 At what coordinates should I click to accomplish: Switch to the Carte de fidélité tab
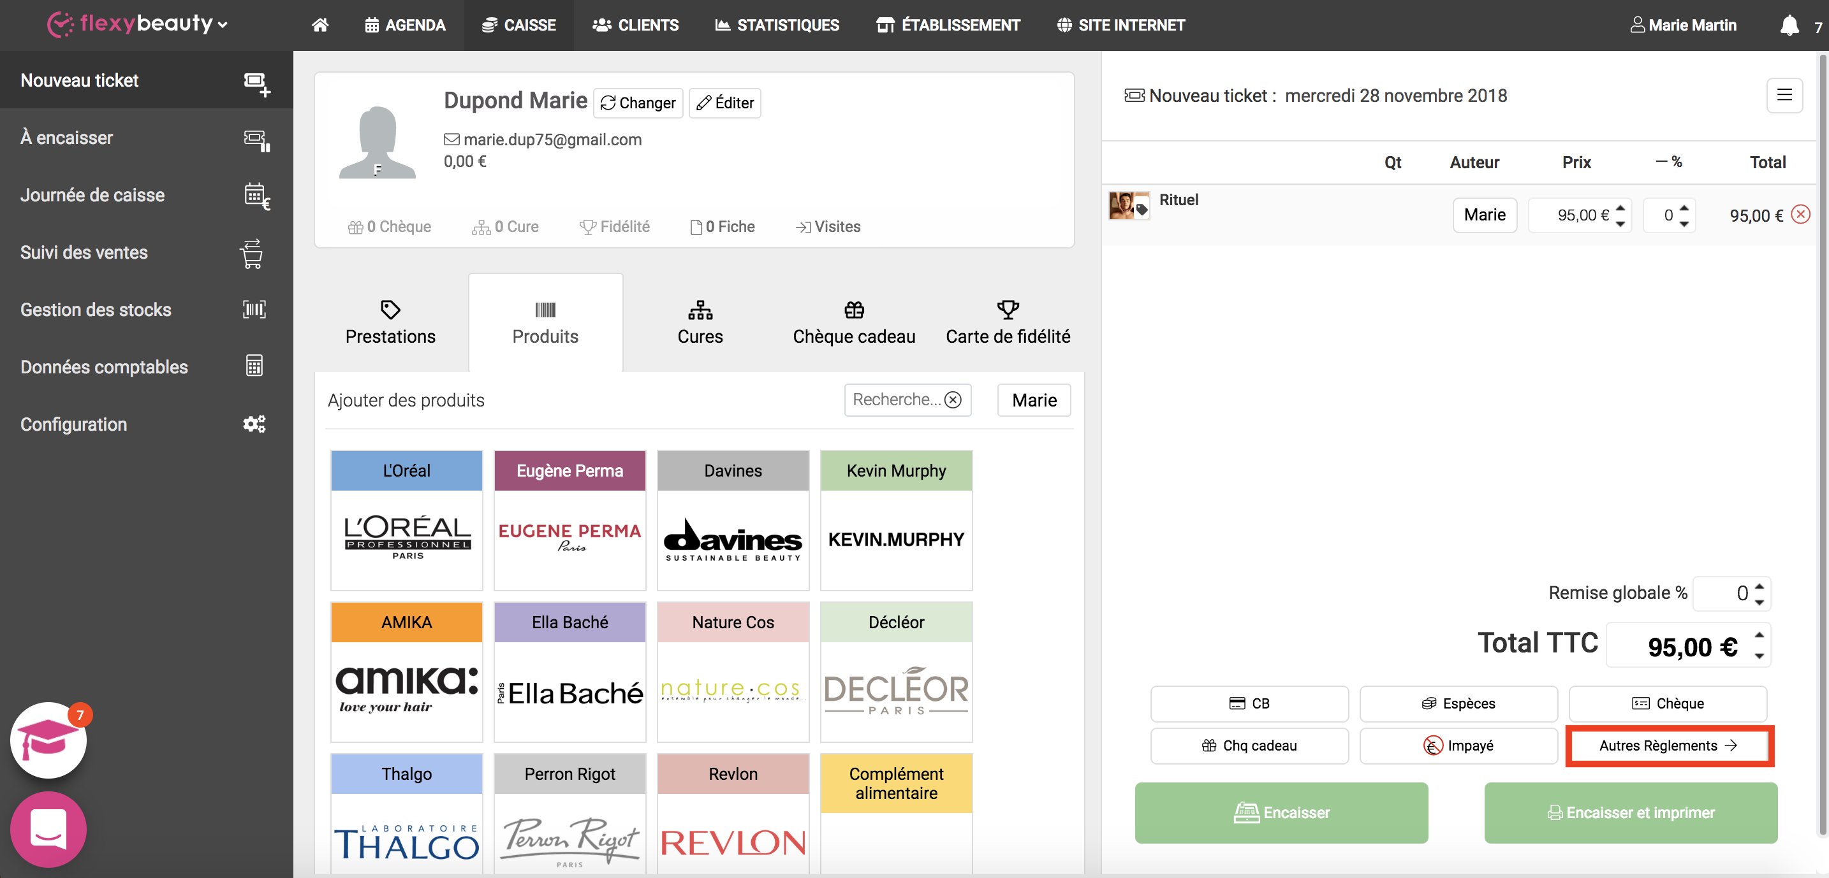(x=1008, y=322)
